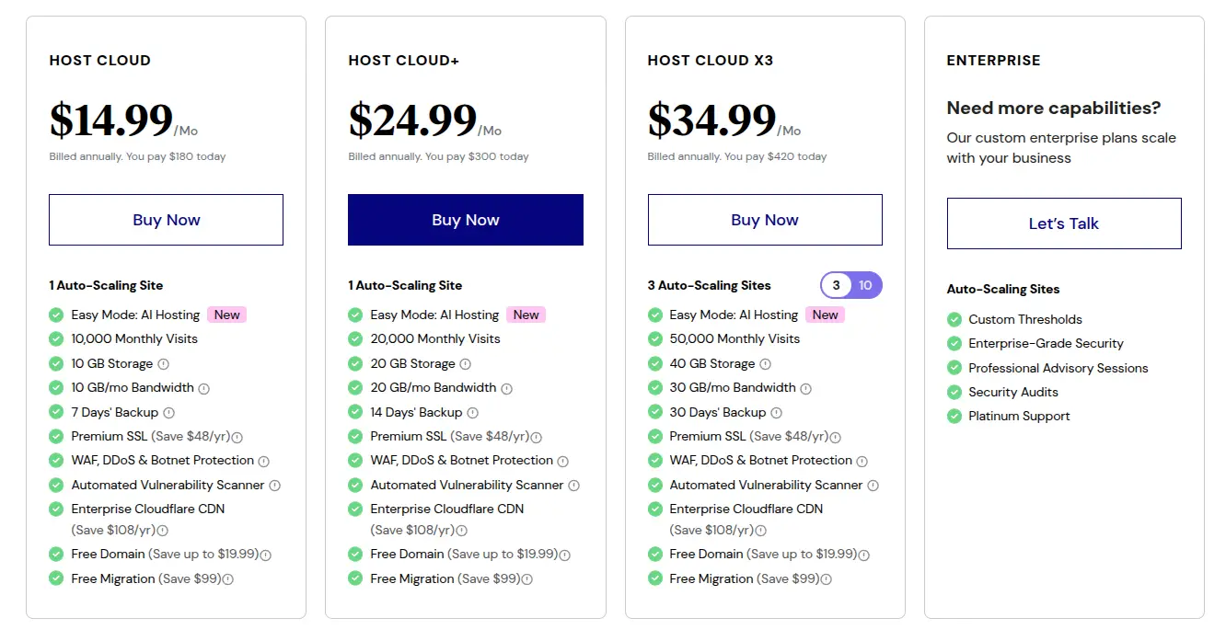Purchase the Host Cloud+ plan
Screen dimensions: 1226x641
[x=465, y=219]
